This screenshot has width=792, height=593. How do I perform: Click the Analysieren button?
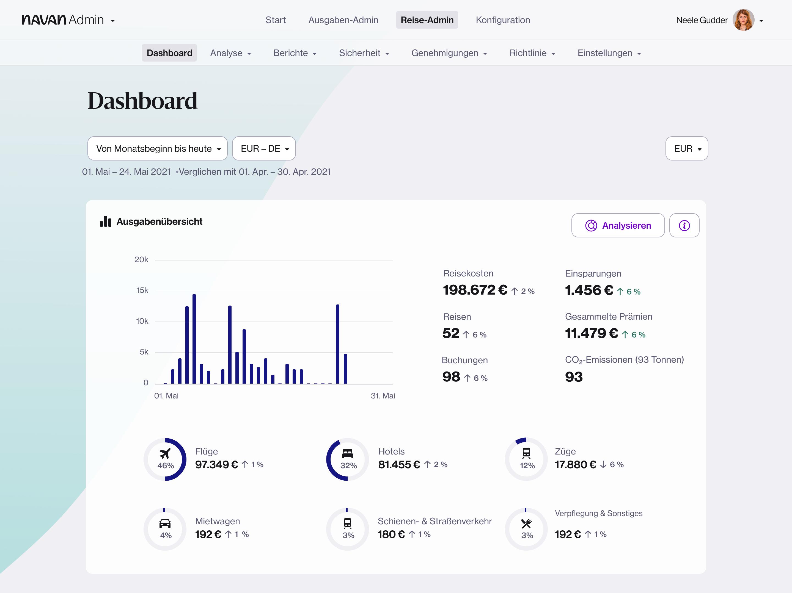[x=618, y=225]
